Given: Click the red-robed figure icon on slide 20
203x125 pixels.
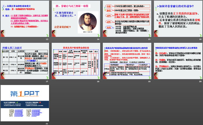Looking at the screenshot, I should pos(156,76).
